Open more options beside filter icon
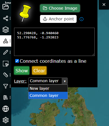The width and height of the screenshot is (109, 126). [10, 86]
